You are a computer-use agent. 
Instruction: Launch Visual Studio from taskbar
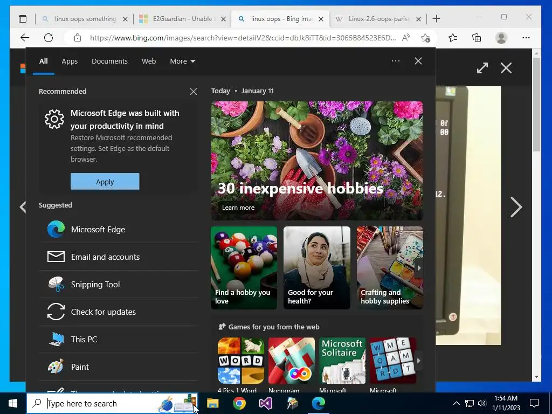click(x=266, y=403)
